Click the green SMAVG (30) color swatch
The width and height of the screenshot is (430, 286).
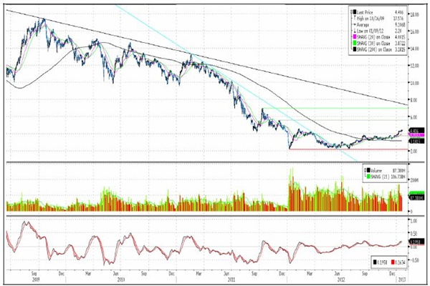[x=353, y=44]
